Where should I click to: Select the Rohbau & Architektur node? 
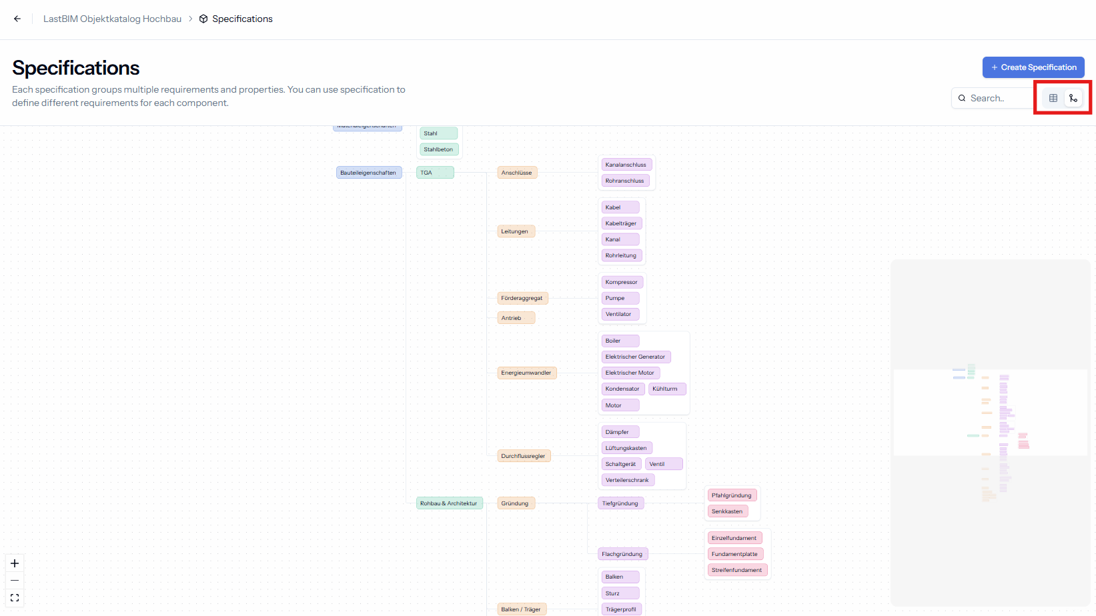tap(450, 503)
